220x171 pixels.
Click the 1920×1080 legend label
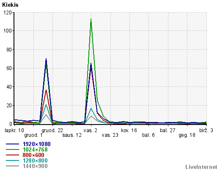[37, 144]
